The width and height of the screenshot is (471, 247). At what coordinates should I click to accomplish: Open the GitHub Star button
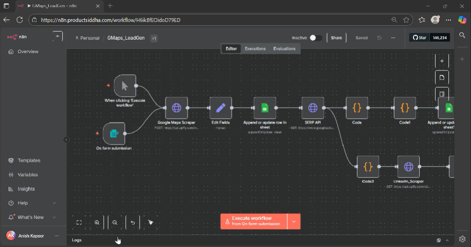click(419, 38)
